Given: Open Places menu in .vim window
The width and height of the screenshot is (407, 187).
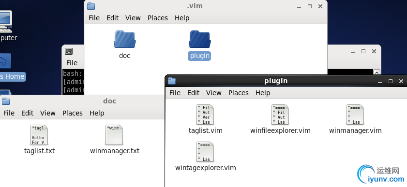Looking at the screenshot, I should click(x=158, y=18).
